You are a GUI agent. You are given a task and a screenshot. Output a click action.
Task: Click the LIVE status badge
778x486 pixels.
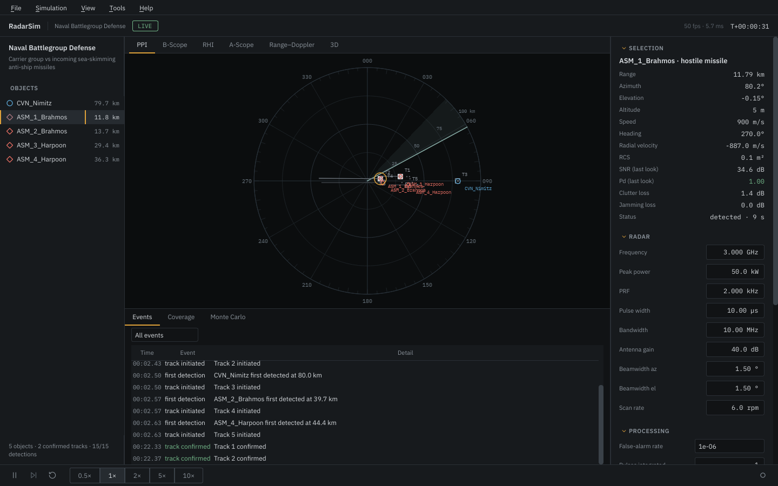(145, 26)
